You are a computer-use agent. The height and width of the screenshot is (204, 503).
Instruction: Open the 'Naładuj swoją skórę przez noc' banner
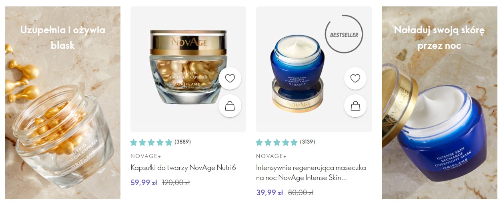[x=439, y=103]
